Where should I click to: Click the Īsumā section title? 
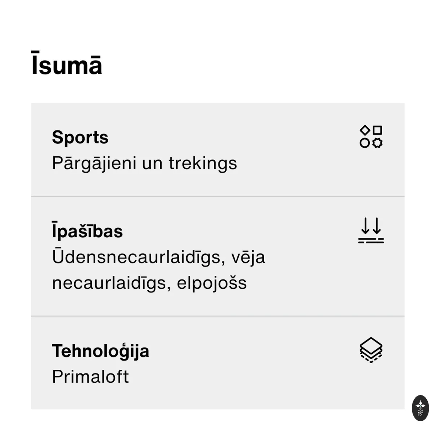click(x=67, y=63)
